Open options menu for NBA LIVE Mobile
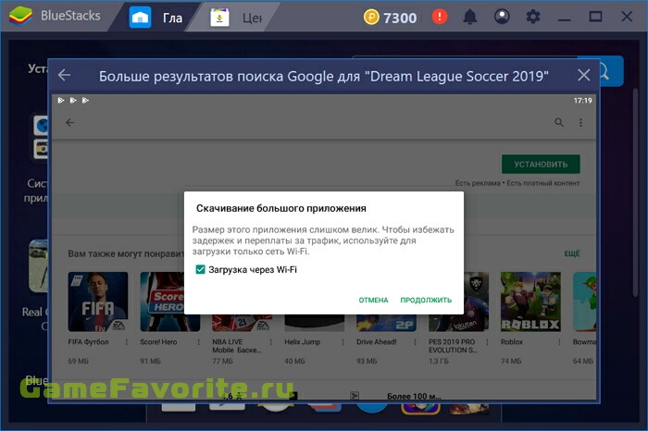 (270, 342)
